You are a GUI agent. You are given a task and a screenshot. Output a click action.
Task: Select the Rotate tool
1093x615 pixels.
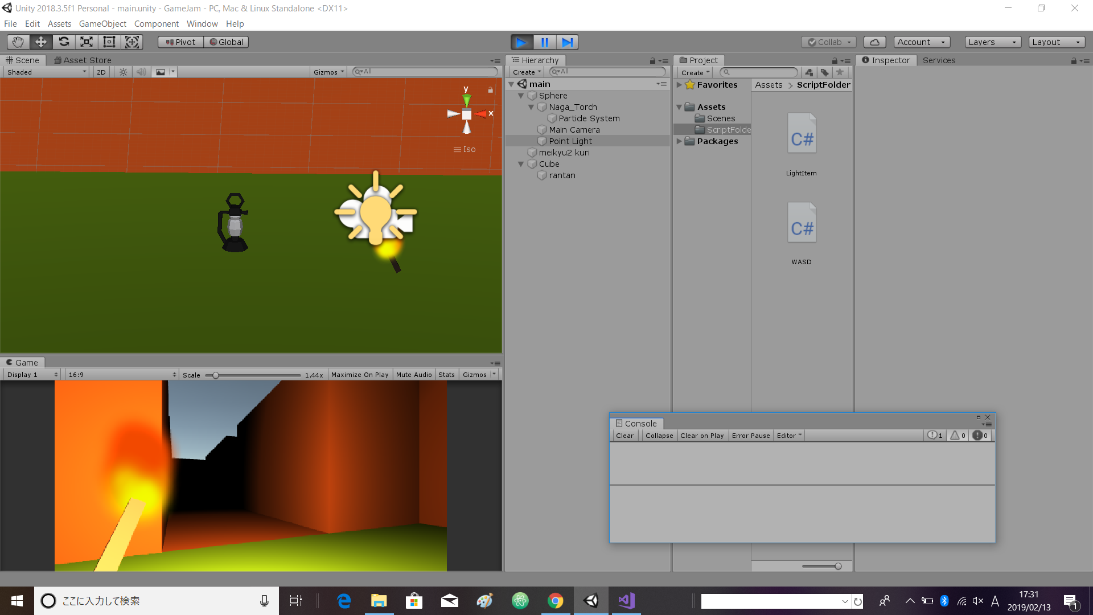pyautogui.click(x=64, y=42)
